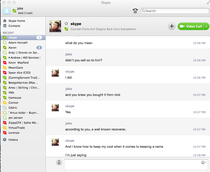This screenshot has height=172, width=210.
Task: Click MoonGlare's yellow away status icon
Action: point(5,68)
